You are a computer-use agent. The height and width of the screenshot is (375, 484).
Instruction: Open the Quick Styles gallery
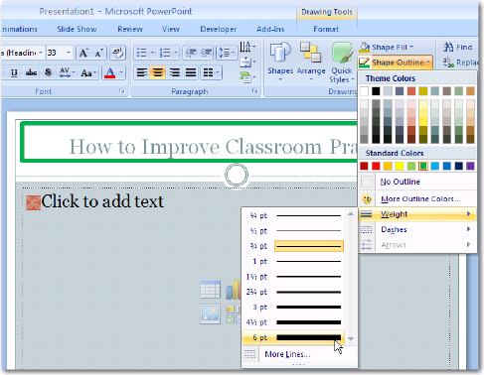click(342, 62)
